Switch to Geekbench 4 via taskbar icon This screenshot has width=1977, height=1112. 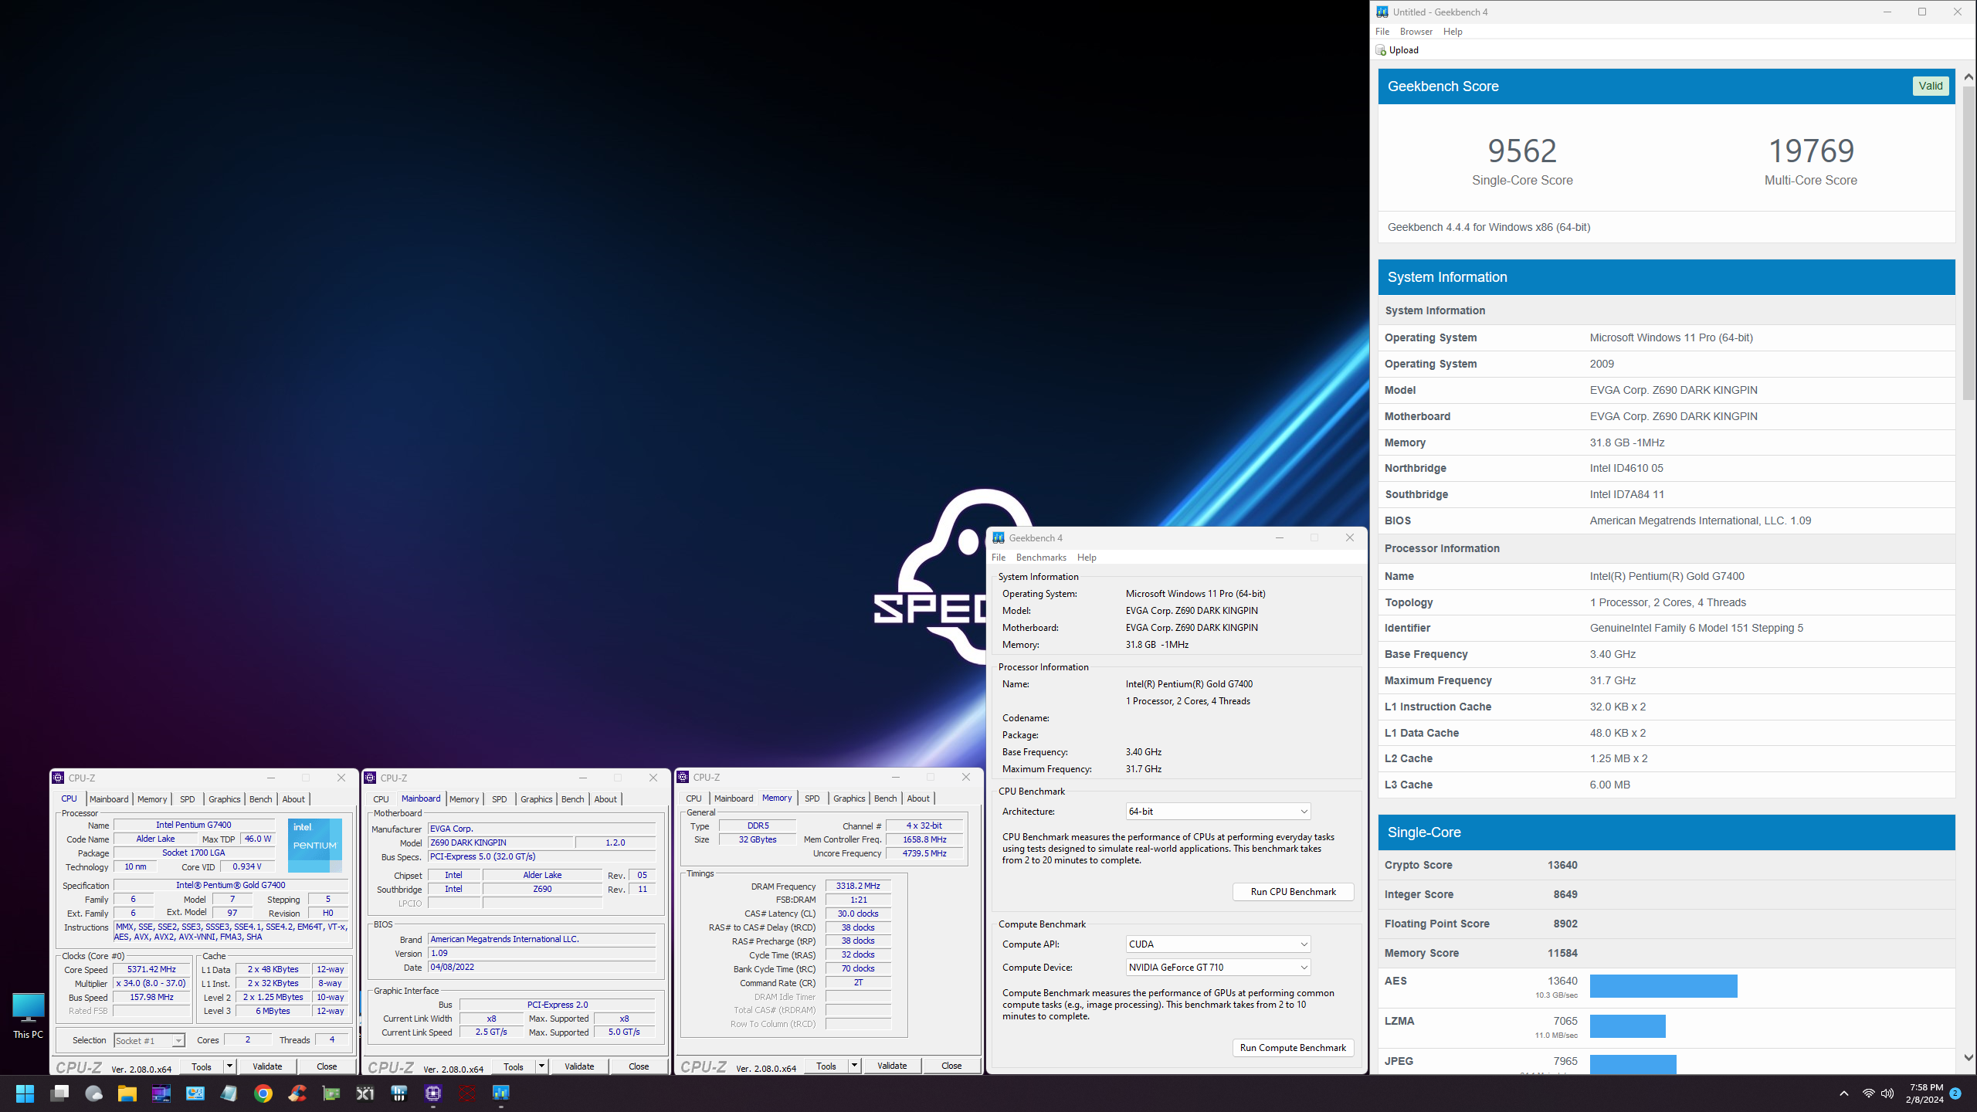(501, 1093)
